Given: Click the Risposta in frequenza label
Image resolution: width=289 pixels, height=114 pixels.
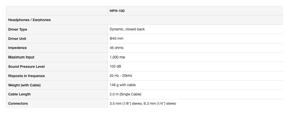Looking at the screenshot, I should point(26,76).
